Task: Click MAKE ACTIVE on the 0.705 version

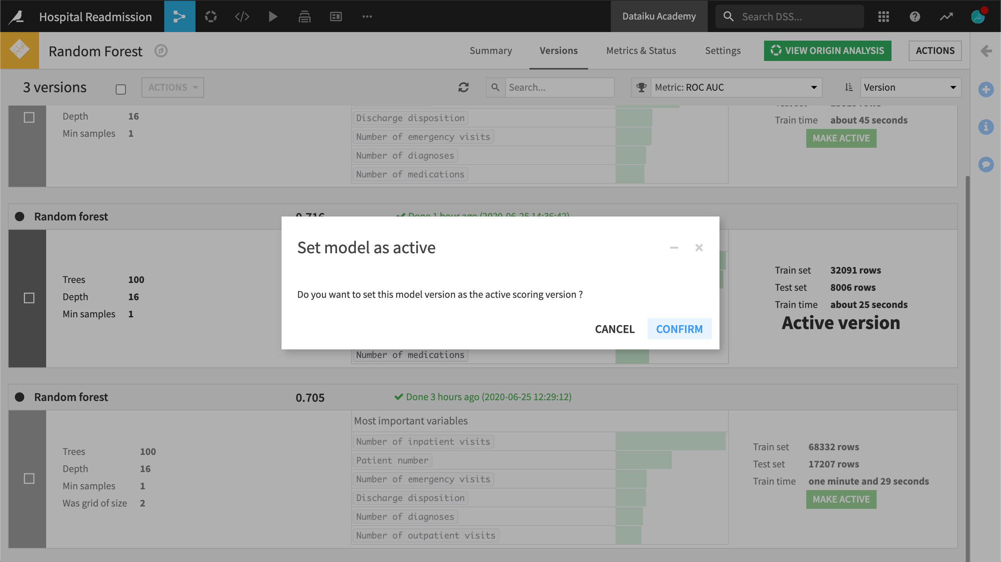Action: (841, 499)
